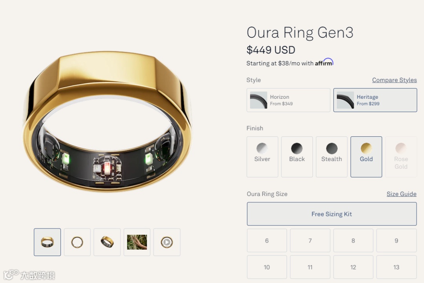
Task: Choose the Black finish swatch
Action: (297, 157)
